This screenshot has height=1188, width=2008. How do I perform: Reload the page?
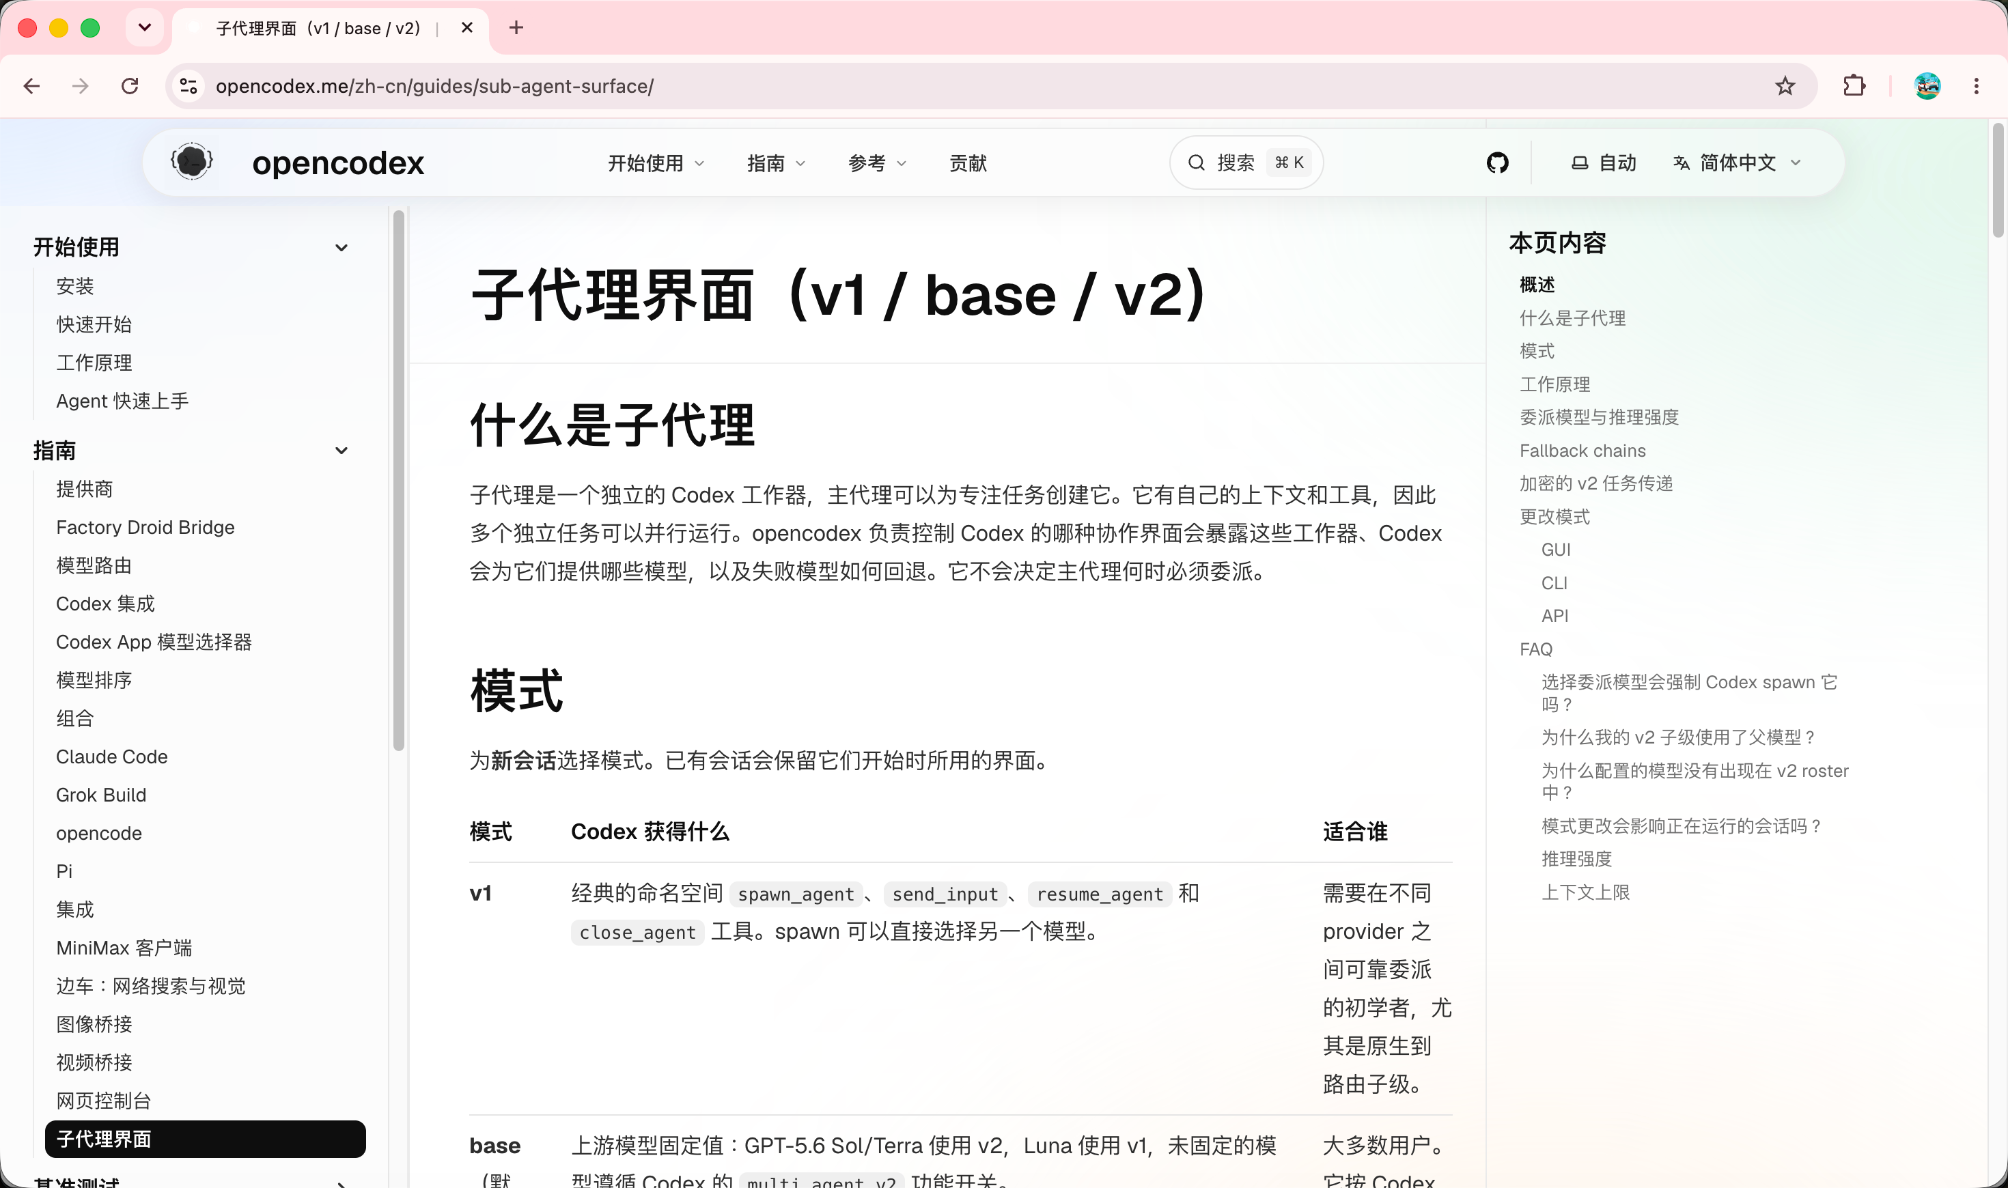coord(130,87)
